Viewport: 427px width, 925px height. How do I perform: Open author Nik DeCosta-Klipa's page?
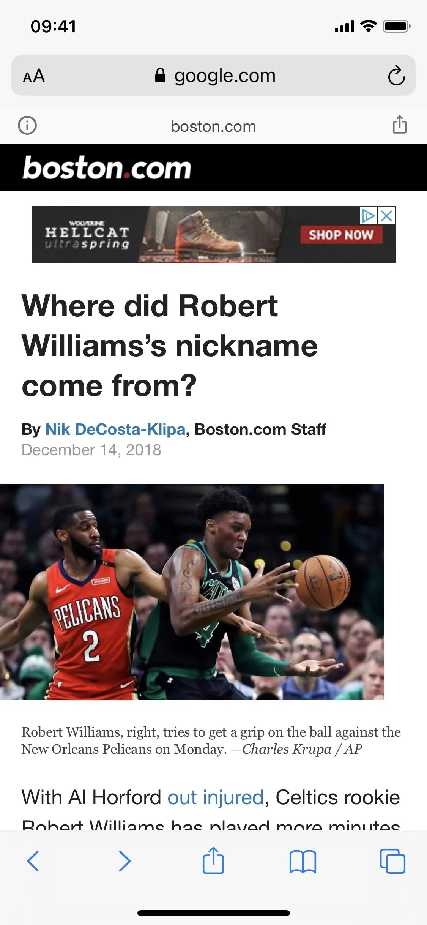click(x=115, y=429)
